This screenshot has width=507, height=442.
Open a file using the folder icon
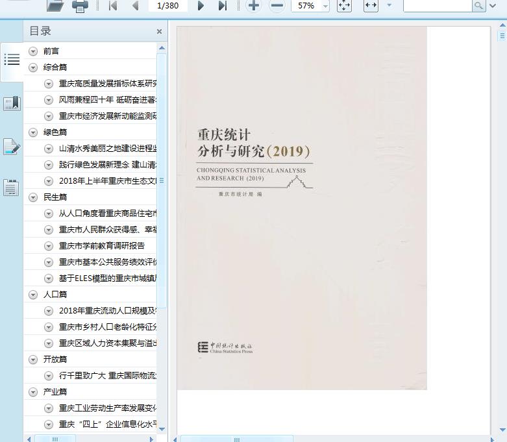tap(55, 6)
